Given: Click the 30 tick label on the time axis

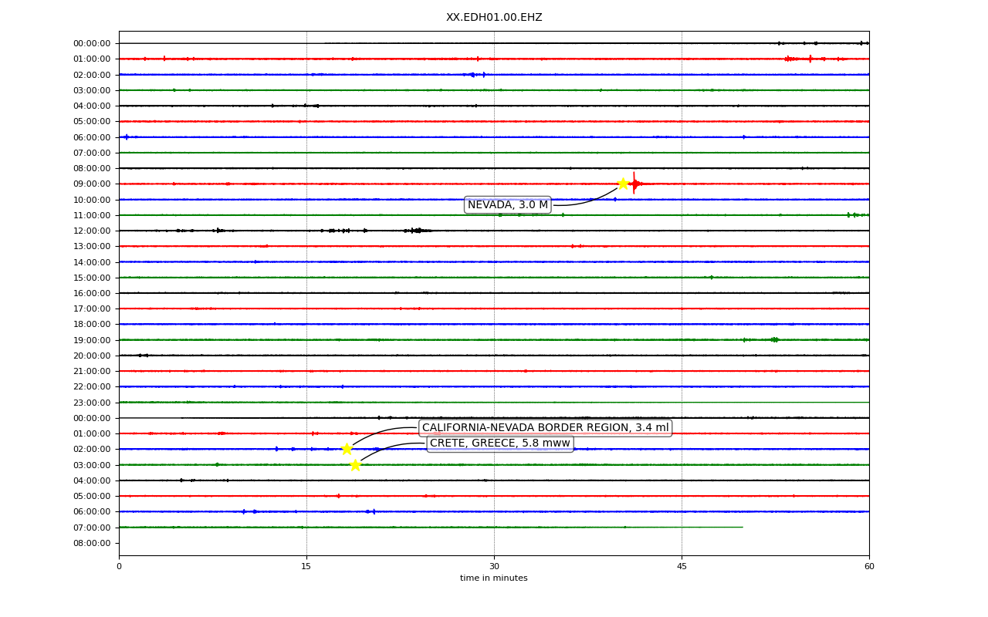Looking at the screenshot, I should pyautogui.click(x=494, y=567).
